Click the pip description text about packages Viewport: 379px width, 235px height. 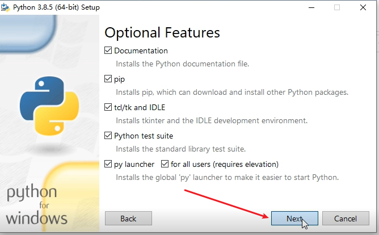pos(232,92)
